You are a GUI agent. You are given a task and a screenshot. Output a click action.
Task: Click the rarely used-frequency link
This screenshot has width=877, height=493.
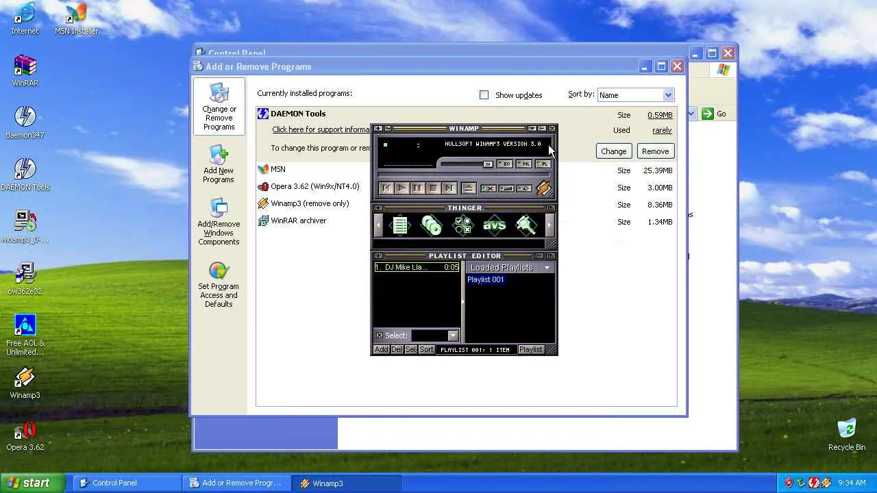click(662, 130)
